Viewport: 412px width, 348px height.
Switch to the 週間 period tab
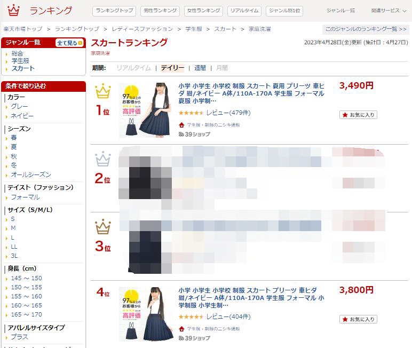(200, 68)
